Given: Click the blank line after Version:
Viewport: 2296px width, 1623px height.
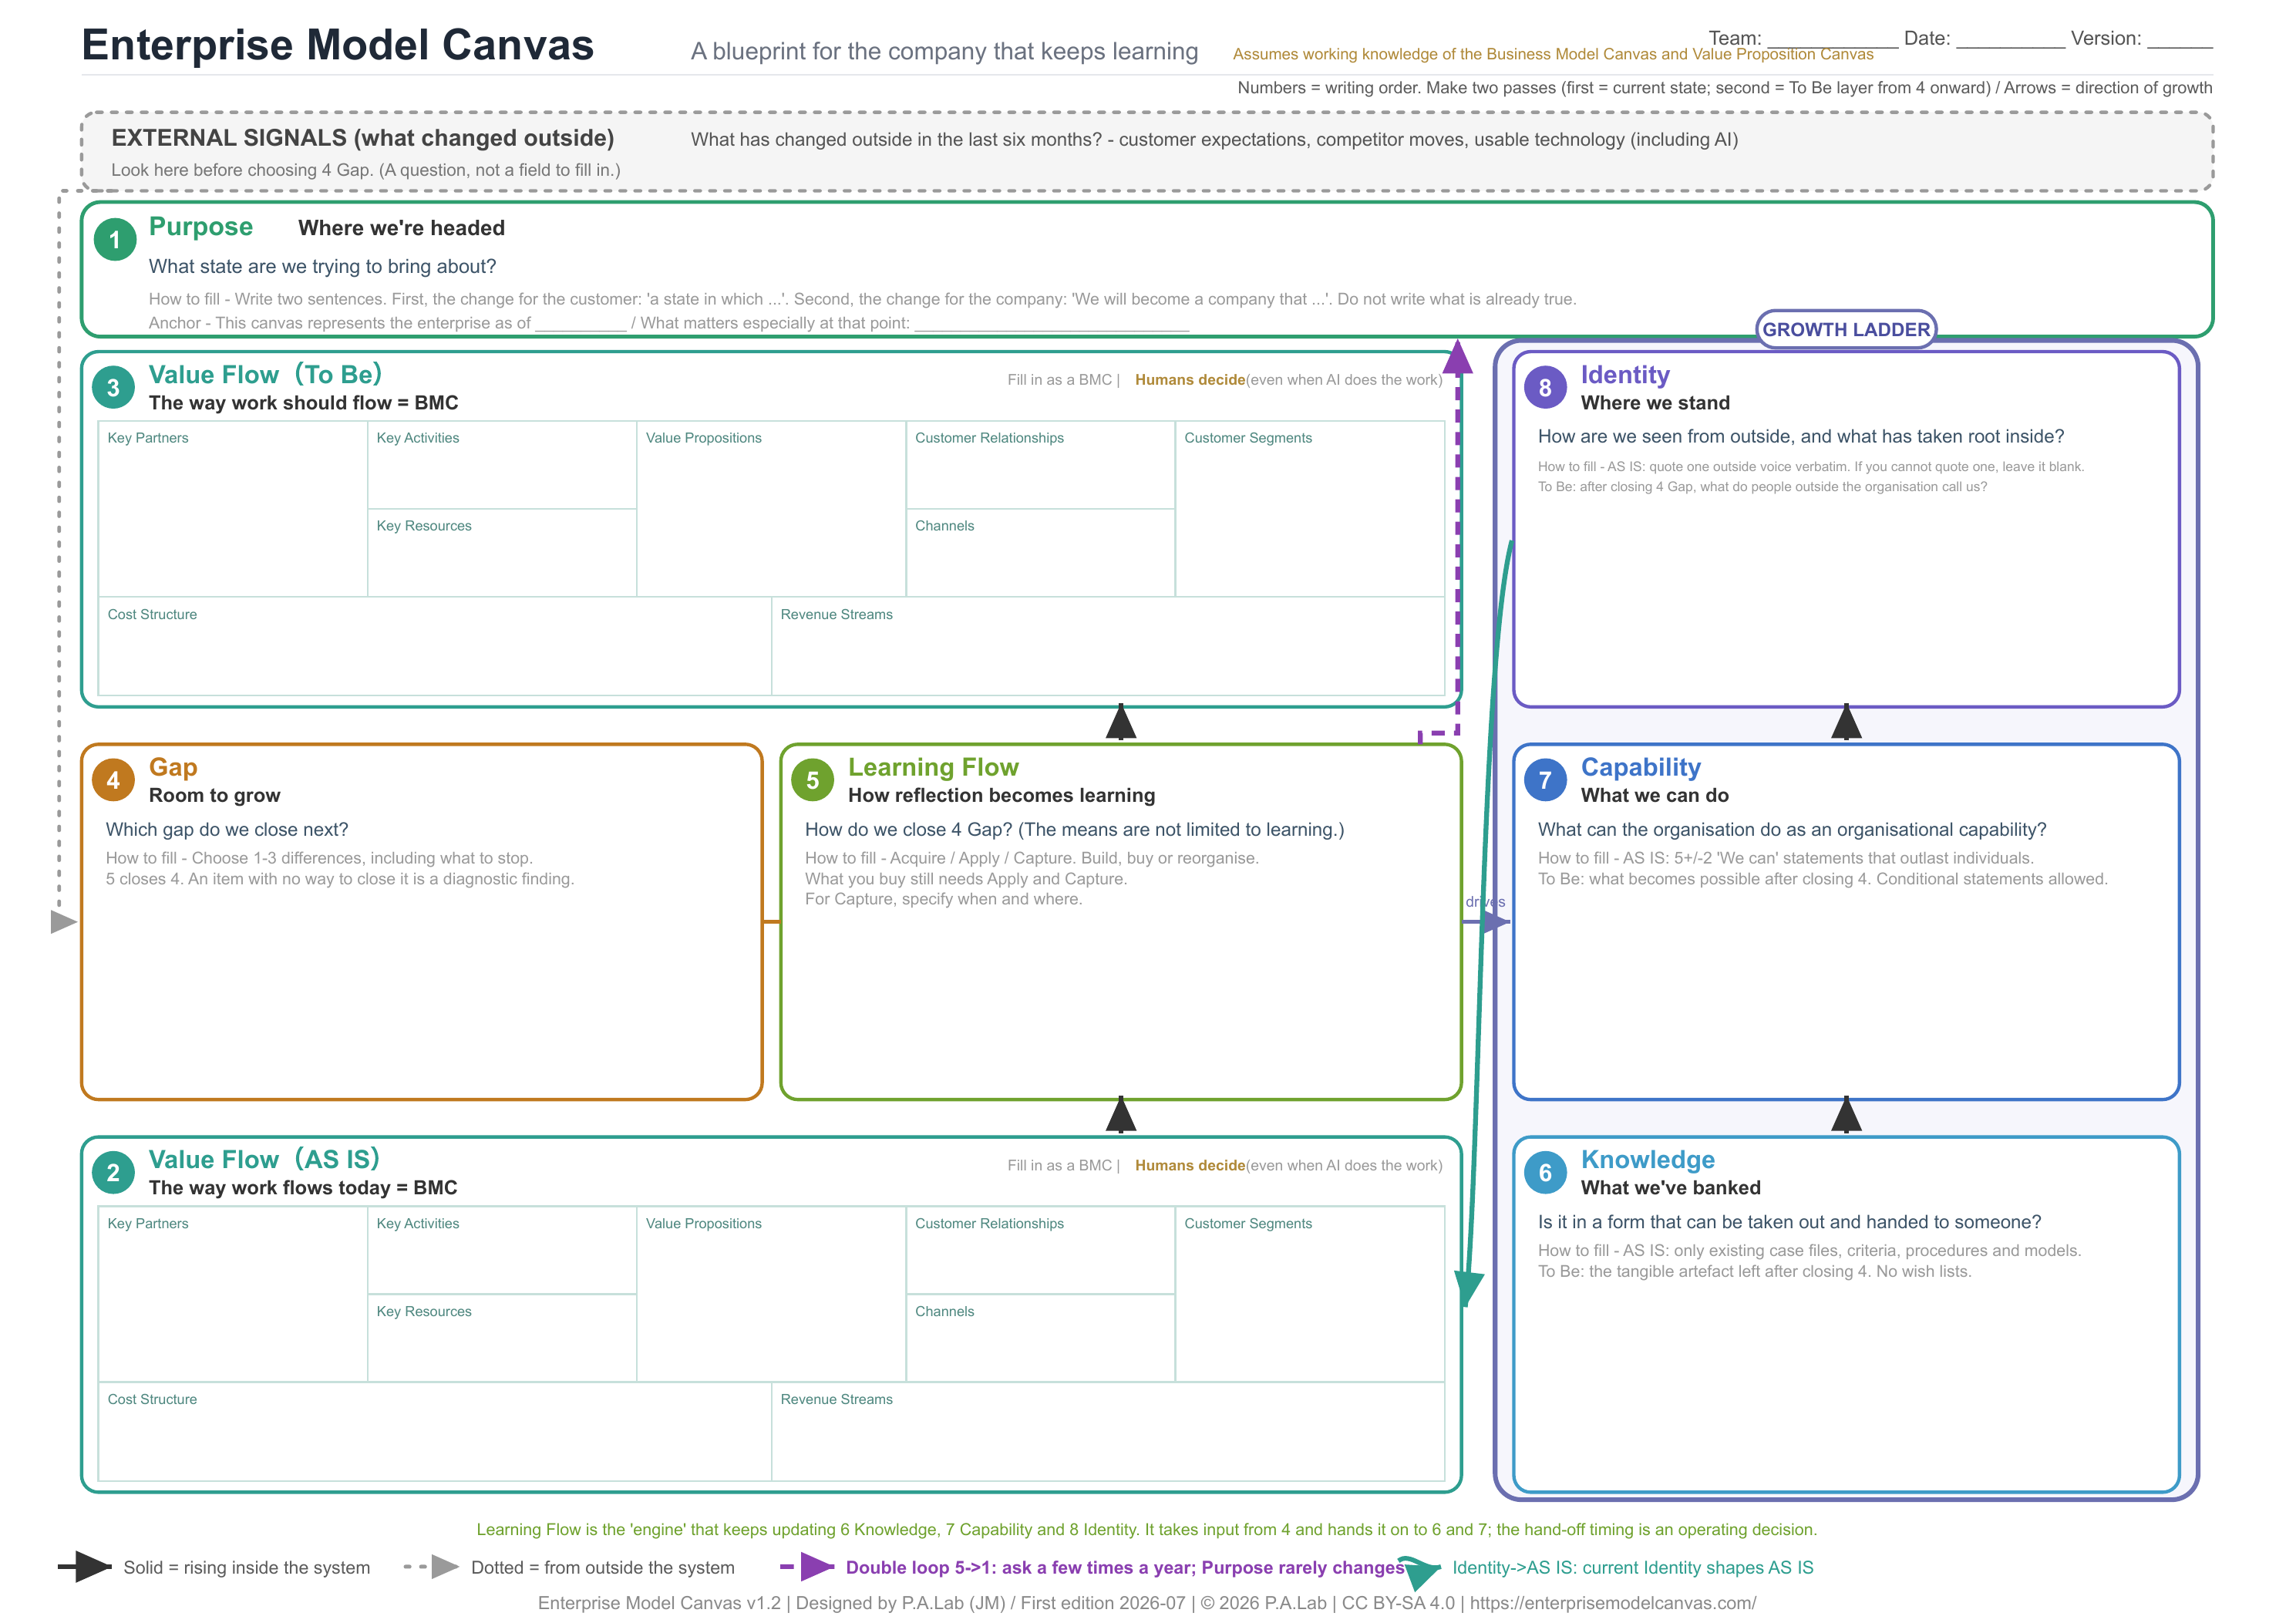Looking at the screenshot, I should pos(2179,40).
